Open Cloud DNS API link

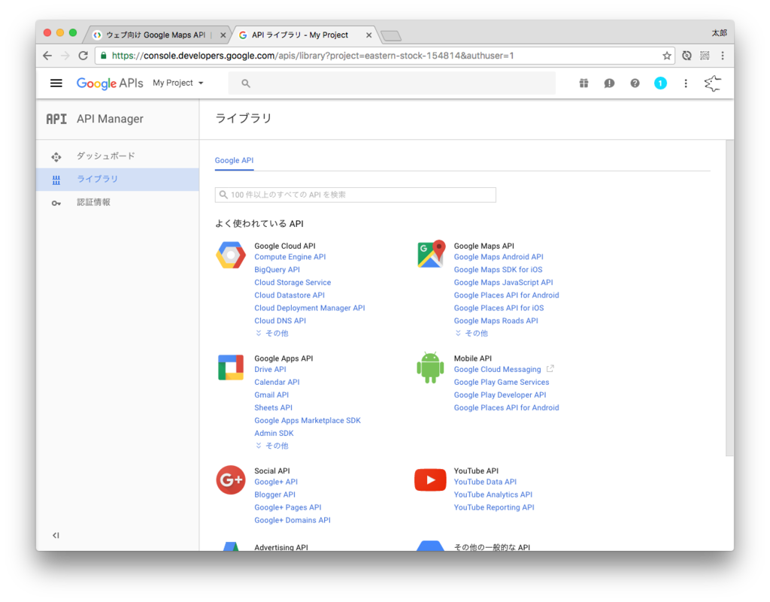pyautogui.click(x=280, y=321)
